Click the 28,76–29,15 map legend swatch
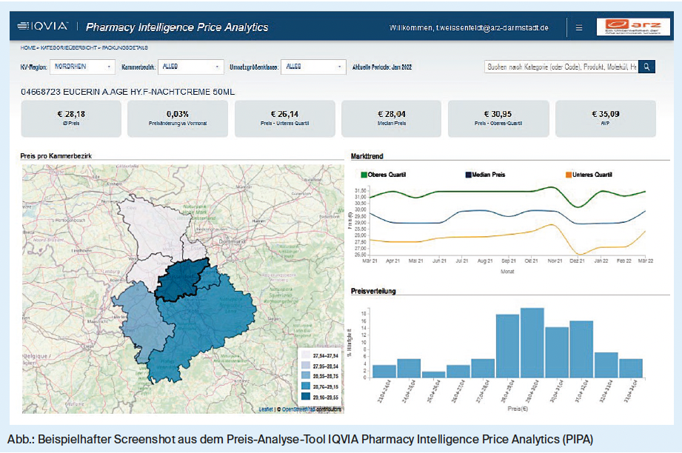Viewport: 682px width, 453px height. tap(306, 386)
